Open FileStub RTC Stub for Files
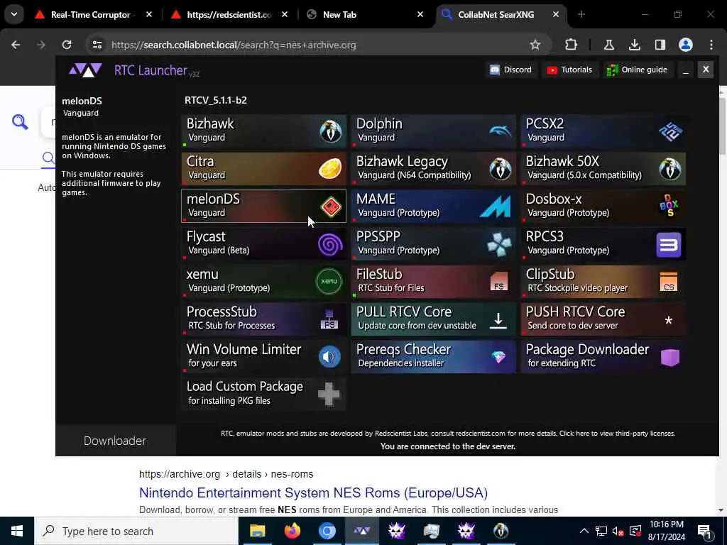 point(433,281)
